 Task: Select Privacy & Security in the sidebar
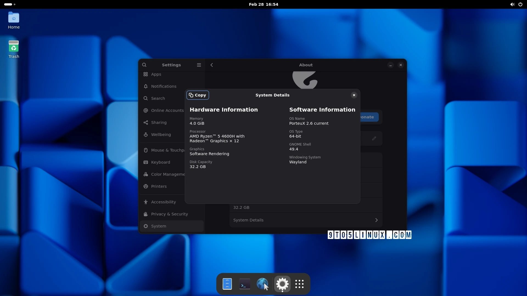(169, 214)
